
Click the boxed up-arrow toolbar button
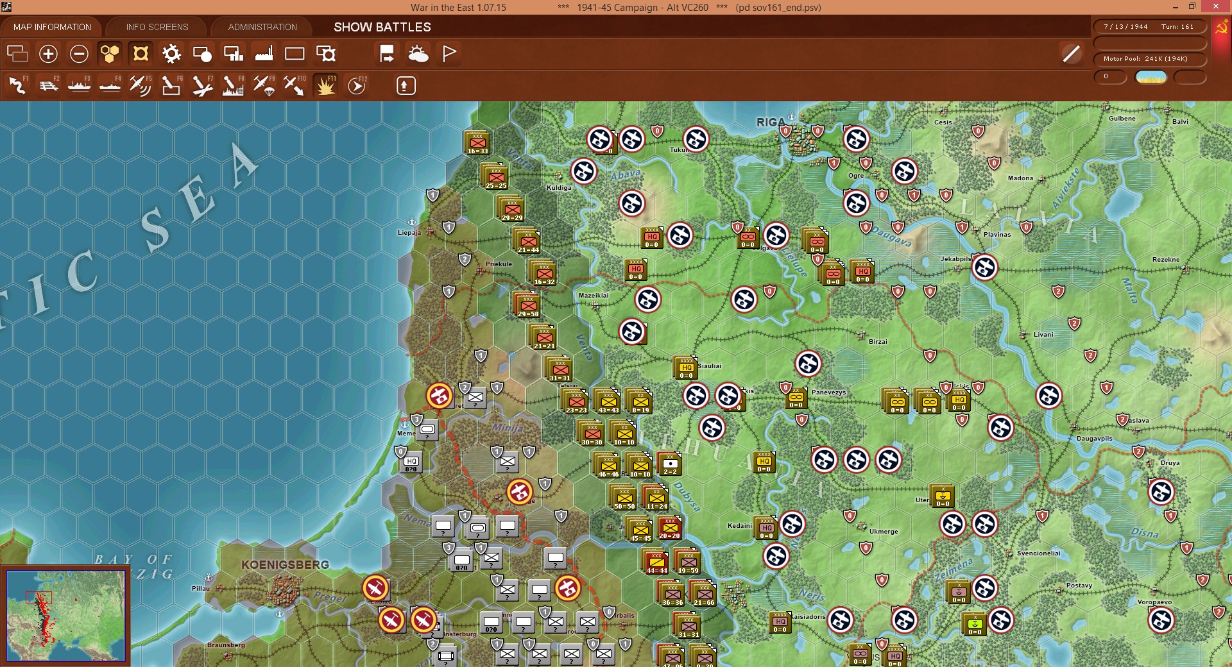pos(406,85)
